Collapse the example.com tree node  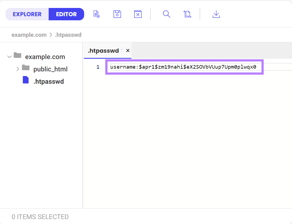[9, 56]
